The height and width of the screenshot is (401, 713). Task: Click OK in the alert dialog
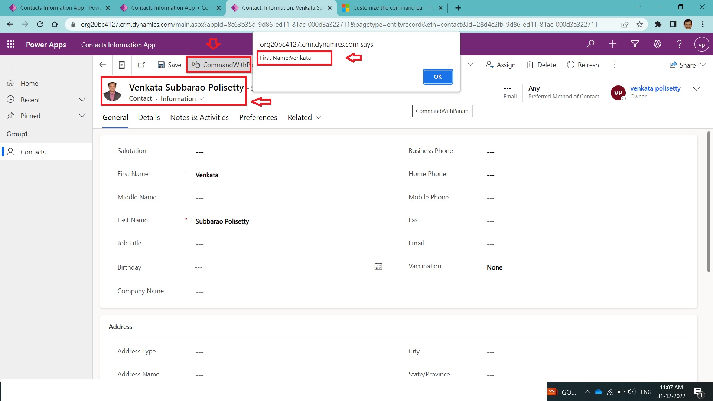click(x=438, y=76)
